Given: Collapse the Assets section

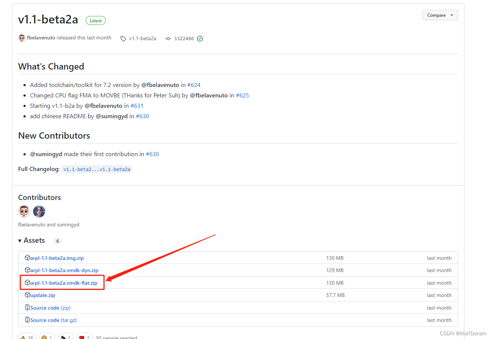Looking at the screenshot, I should click(x=32, y=240).
